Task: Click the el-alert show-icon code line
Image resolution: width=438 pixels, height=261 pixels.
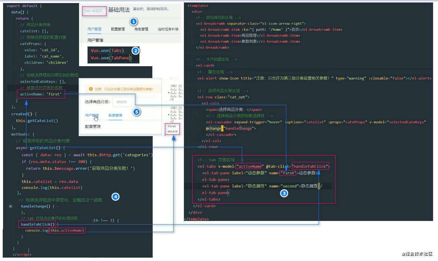Action: (x=314, y=78)
